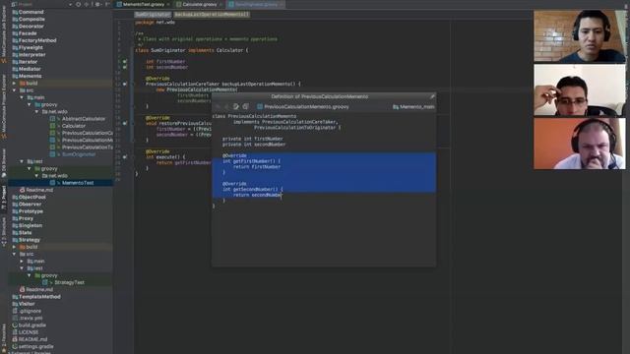Collapse the test folder under Memento src
This screenshot has width=630, height=354.
(x=22, y=161)
